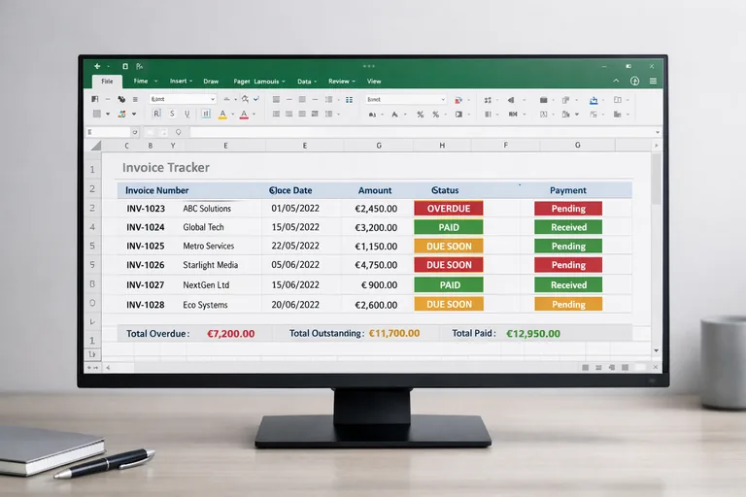The image size is (746, 497).
Task: Click the lightbulb icon in the formula bar
Action: (179, 132)
